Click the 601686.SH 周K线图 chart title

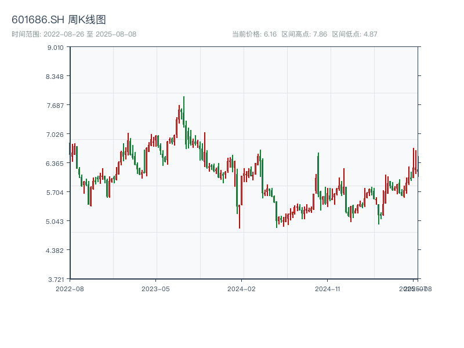tap(59, 20)
